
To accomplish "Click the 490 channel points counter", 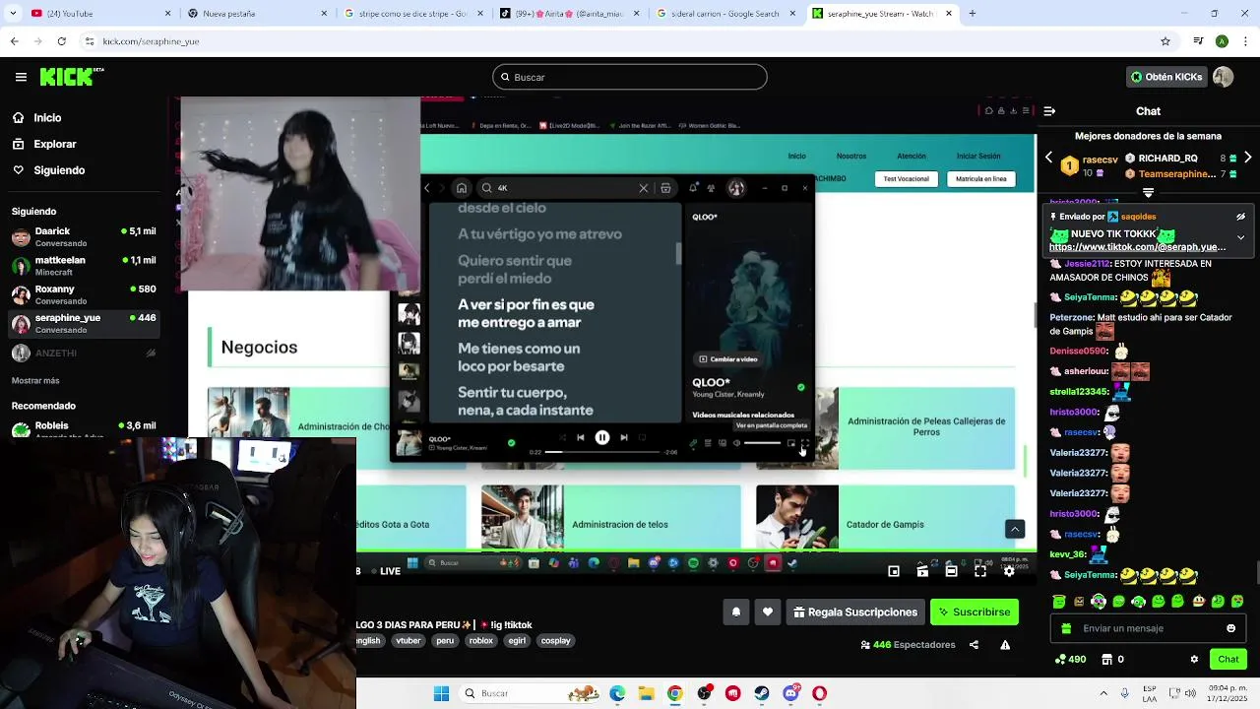I will [1071, 659].
